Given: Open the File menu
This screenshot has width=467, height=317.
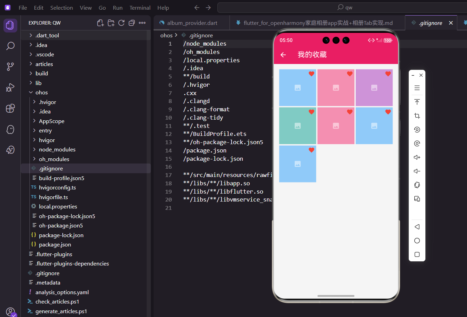Looking at the screenshot, I should 23,8.
